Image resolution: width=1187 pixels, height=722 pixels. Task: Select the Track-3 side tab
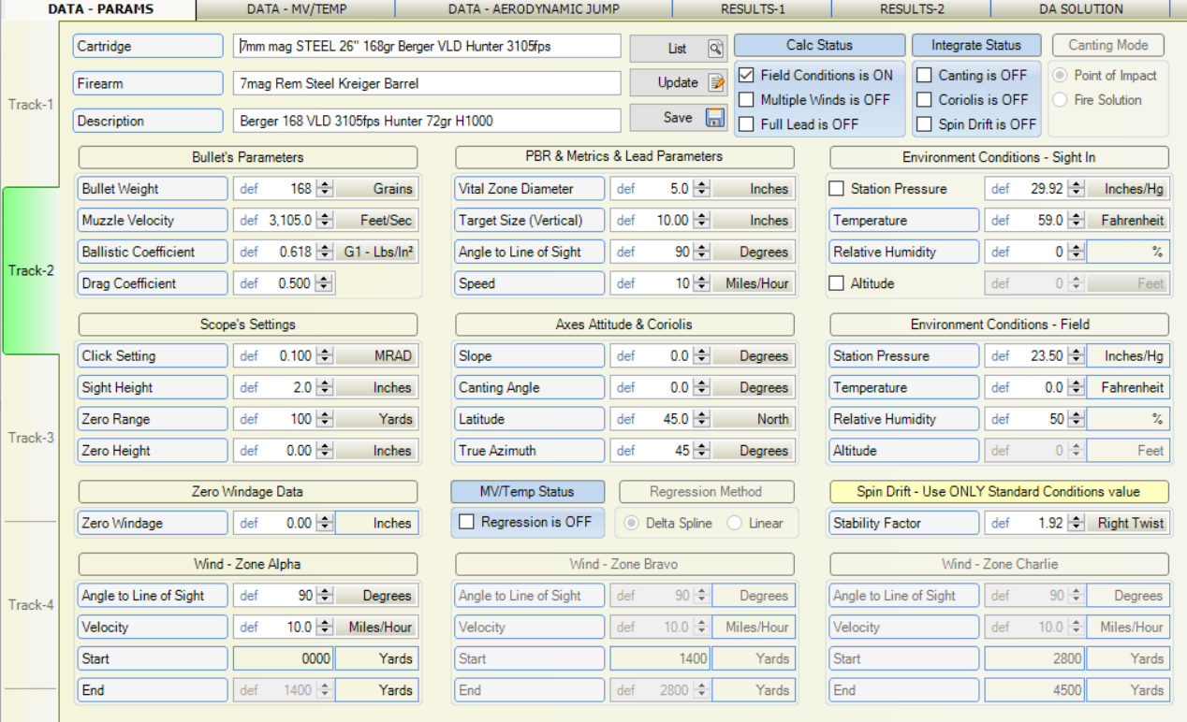tap(31, 438)
